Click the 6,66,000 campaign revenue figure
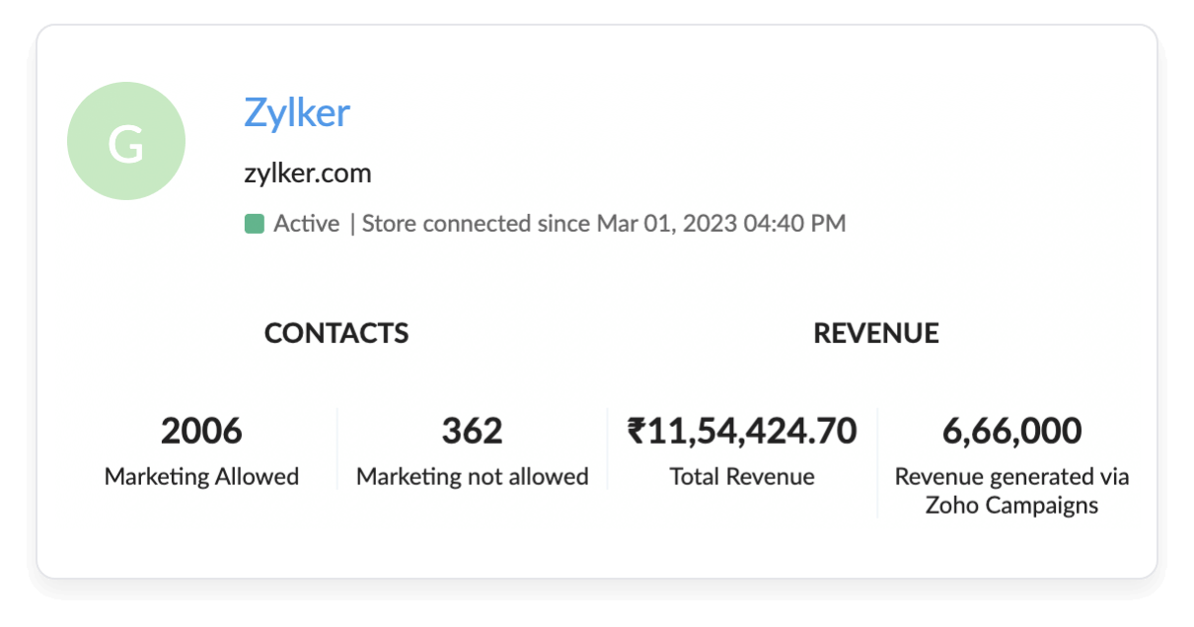The image size is (1194, 627). coord(1011,431)
